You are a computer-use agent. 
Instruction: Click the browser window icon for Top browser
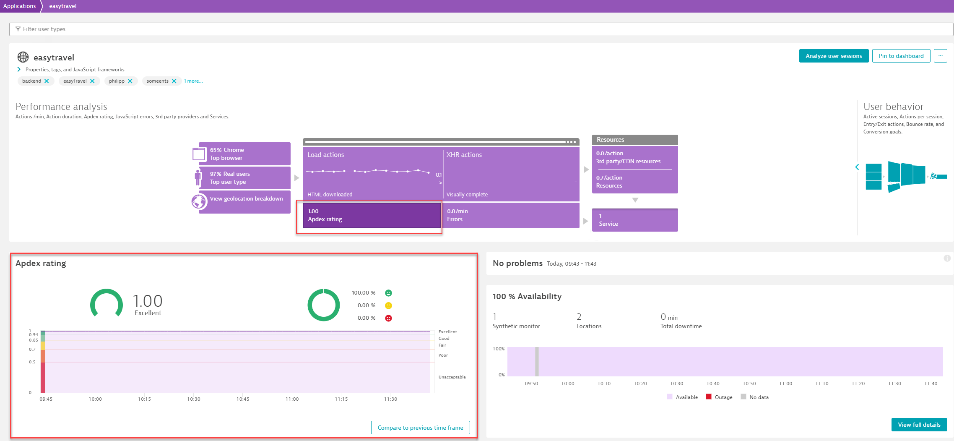click(199, 154)
